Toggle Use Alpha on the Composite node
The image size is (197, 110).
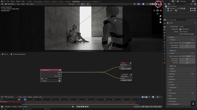coord(122,76)
